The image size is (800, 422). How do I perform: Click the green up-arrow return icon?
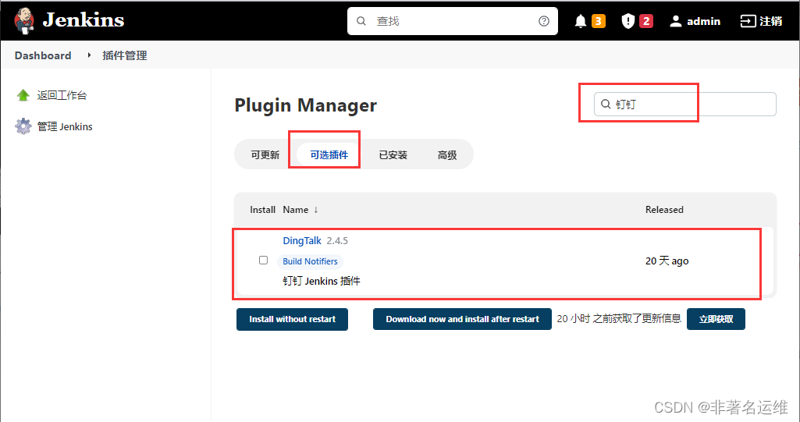tap(23, 95)
